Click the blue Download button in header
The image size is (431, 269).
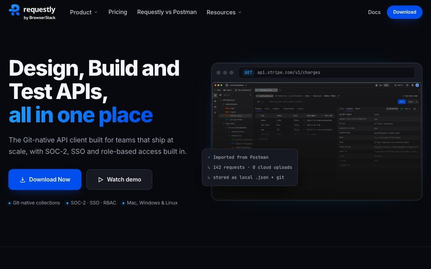pos(405,12)
